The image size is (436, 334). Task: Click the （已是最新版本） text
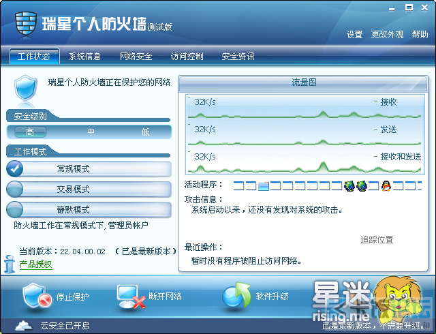coord(146,252)
